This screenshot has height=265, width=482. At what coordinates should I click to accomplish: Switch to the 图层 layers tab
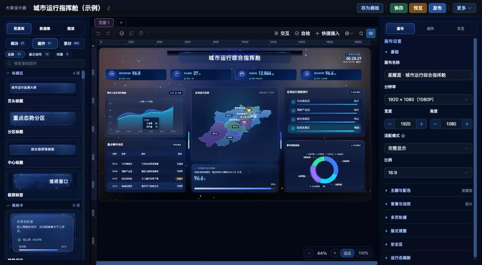coord(71,29)
